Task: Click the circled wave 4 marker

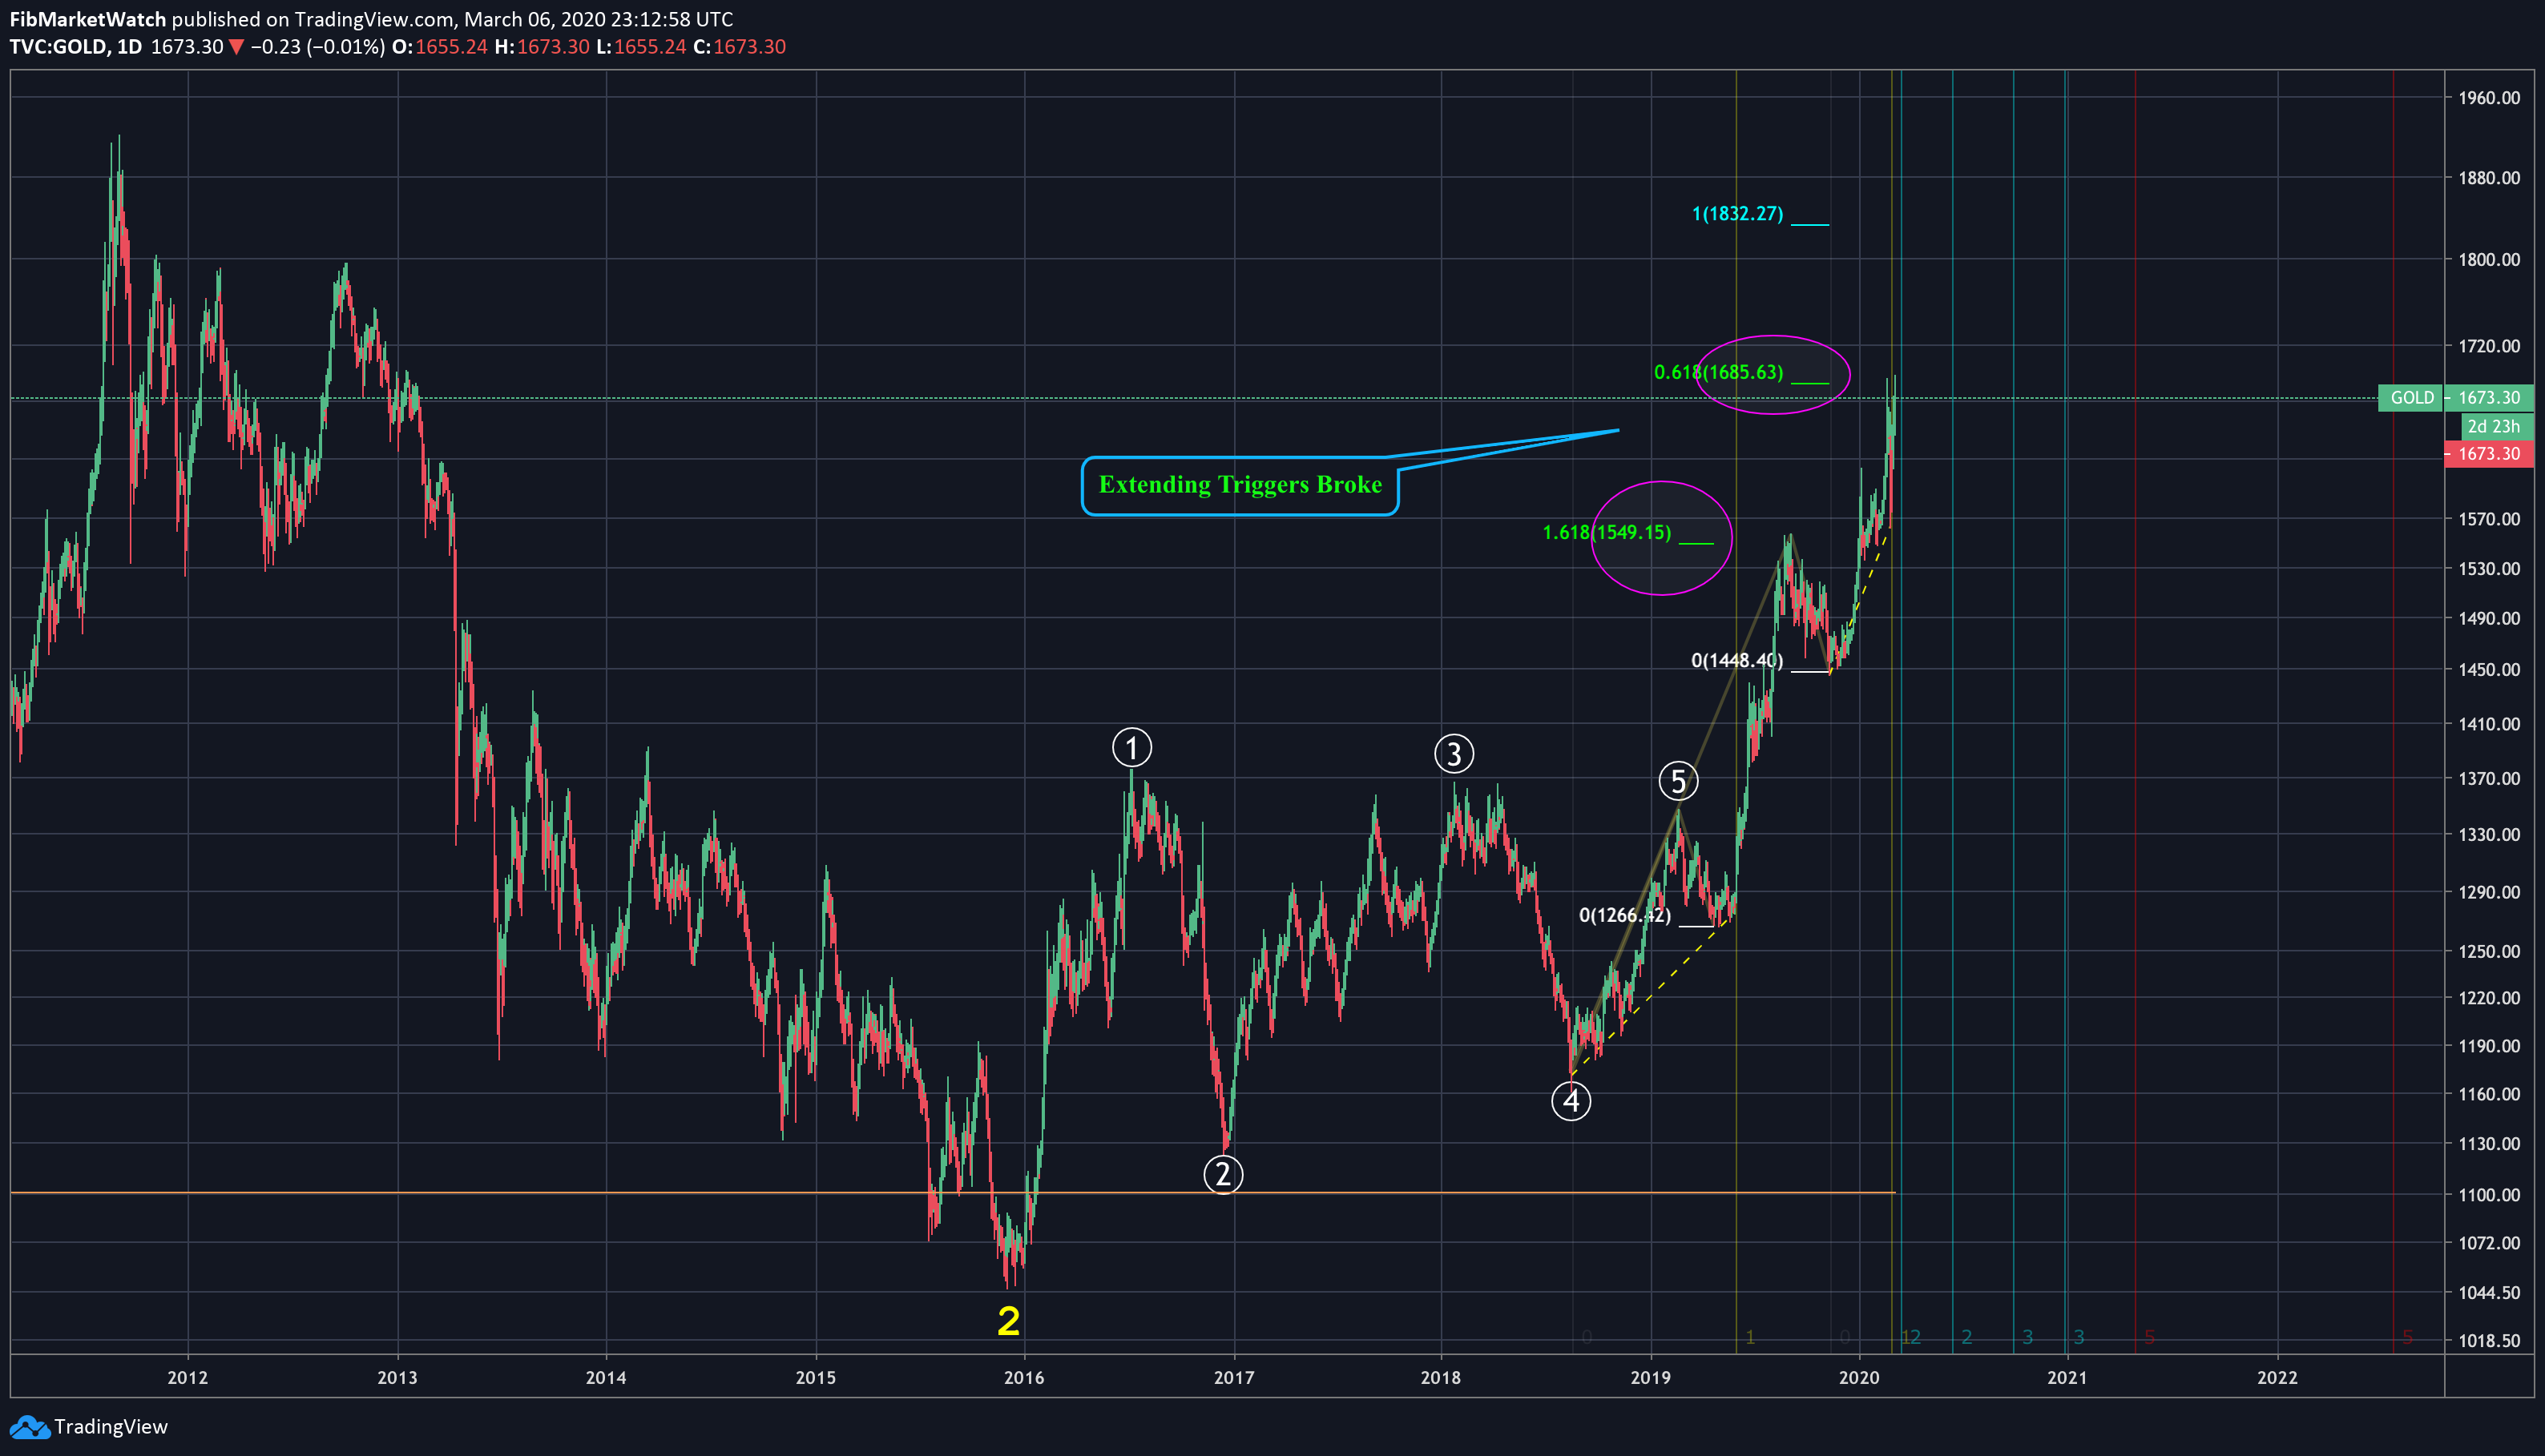Action: tap(1571, 1101)
